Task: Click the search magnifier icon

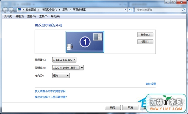Action: coord(183,10)
